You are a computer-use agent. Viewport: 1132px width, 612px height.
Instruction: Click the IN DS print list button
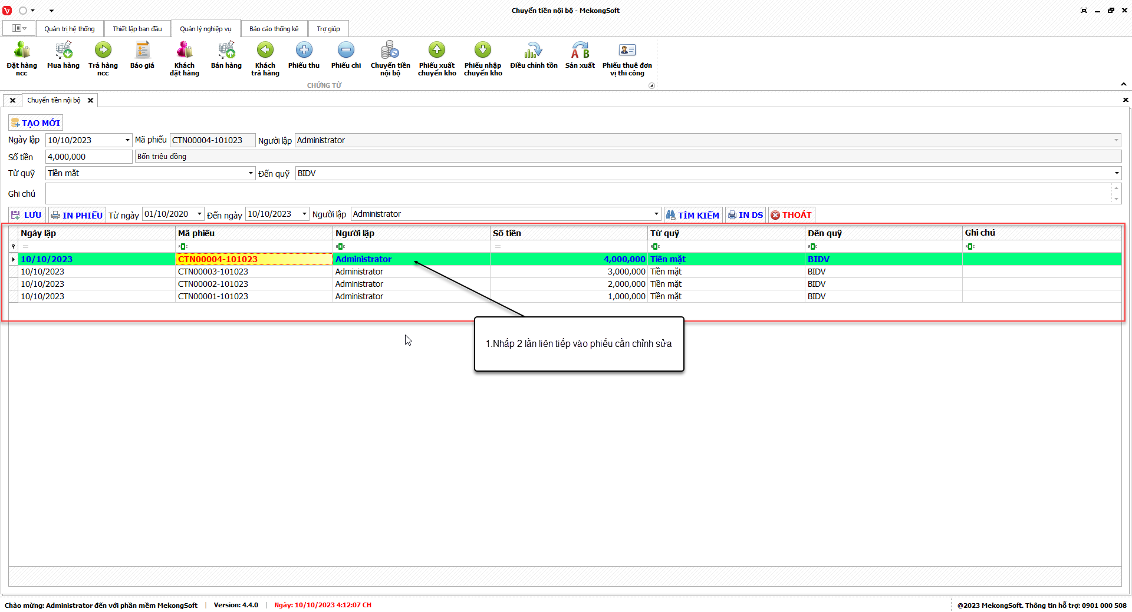coord(745,215)
